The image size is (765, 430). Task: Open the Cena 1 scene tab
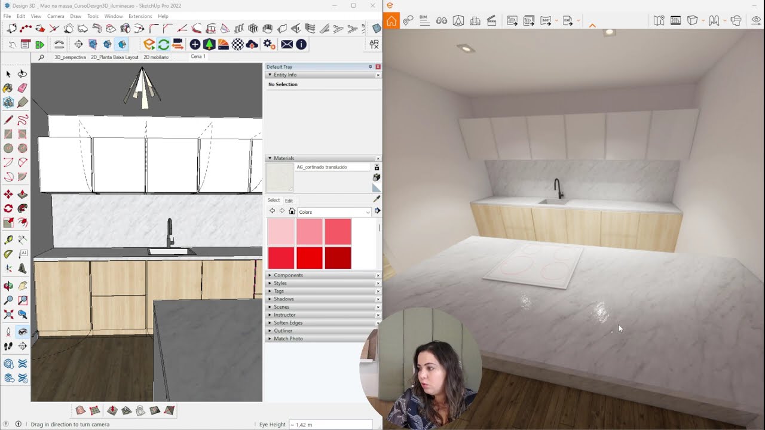(198, 57)
